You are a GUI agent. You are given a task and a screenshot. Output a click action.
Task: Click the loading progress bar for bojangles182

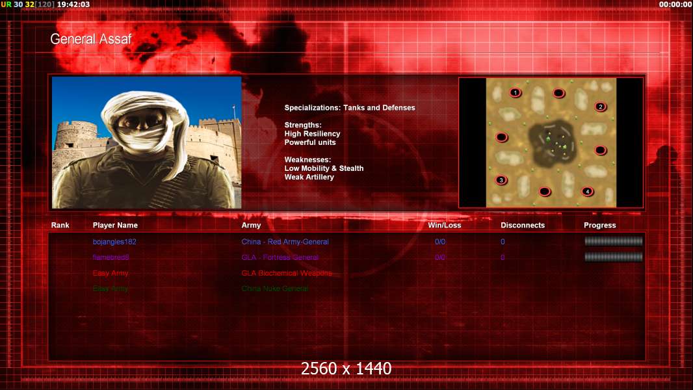613,241
